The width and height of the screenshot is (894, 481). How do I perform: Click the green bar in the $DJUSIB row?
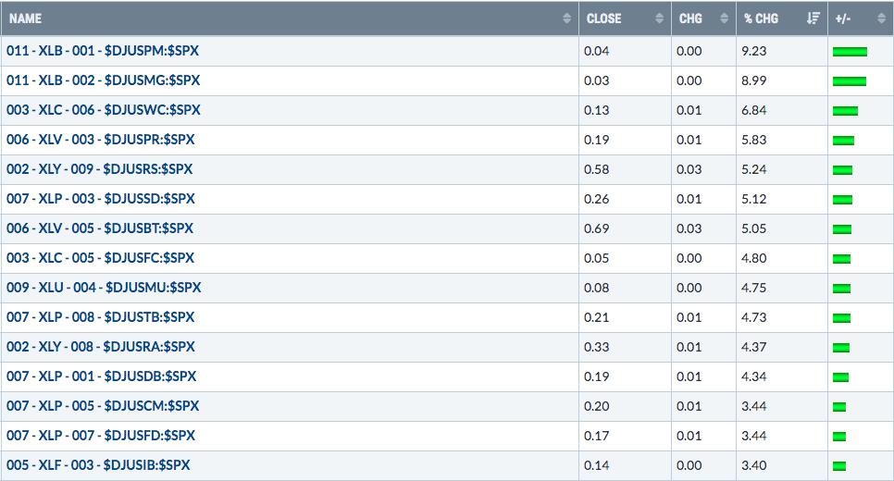click(839, 466)
